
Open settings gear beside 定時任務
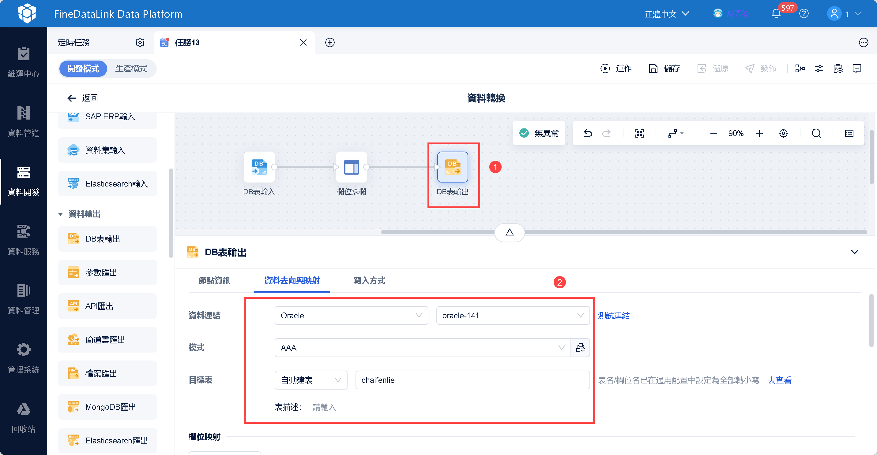(x=140, y=43)
